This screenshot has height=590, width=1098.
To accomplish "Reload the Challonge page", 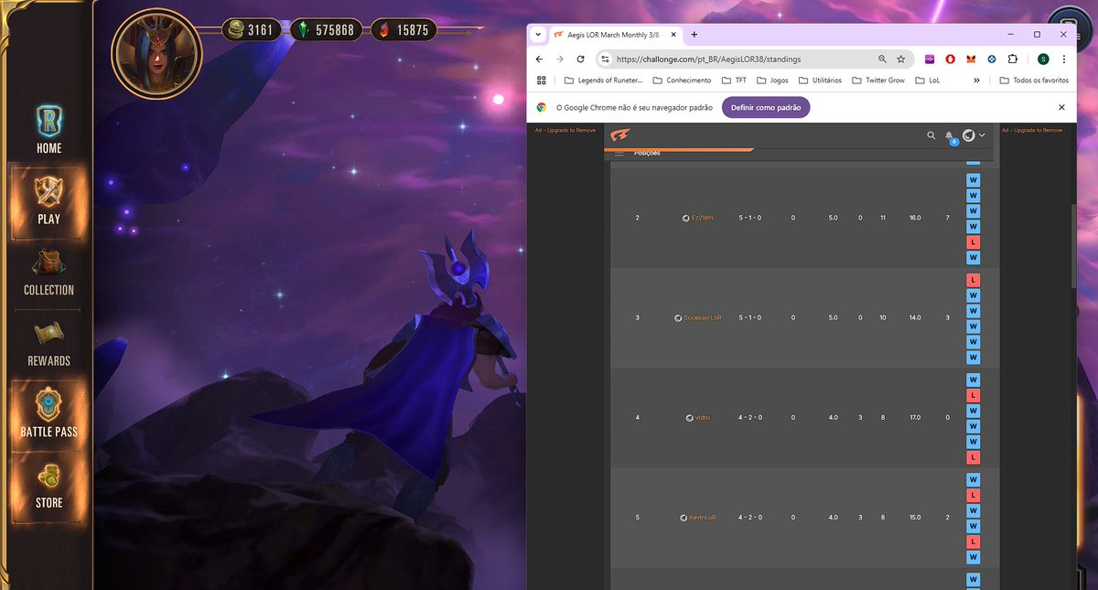I will (x=580, y=59).
